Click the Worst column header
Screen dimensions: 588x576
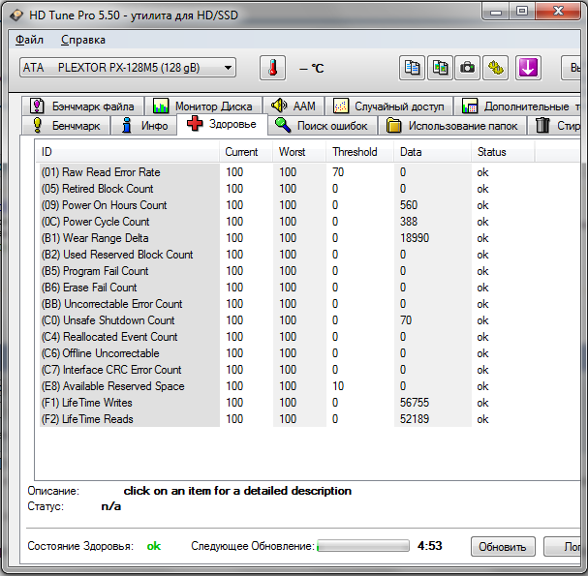click(x=299, y=152)
